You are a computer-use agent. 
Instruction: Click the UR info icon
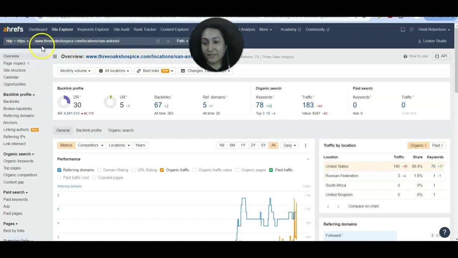127,96
